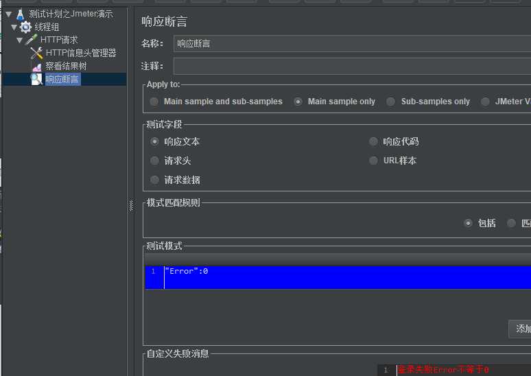531x376 pixels.
Task: Click the 名称 input field
Action: click(x=352, y=44)
